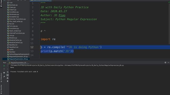Click the text file icon beside foo.txt

click(x=8, y=24)
